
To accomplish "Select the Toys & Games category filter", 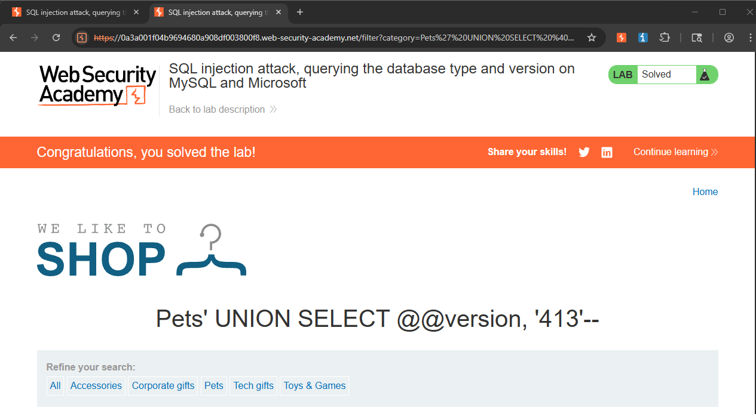I will click(x=314, y=385).
